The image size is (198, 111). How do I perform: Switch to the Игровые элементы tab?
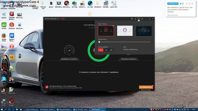point(129,59)
